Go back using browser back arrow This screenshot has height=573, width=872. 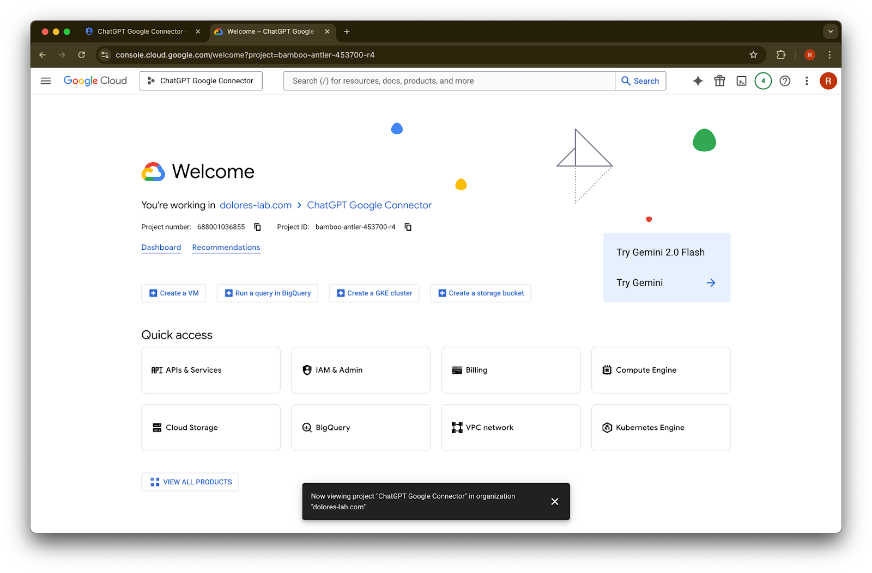[x=43, y=55]
